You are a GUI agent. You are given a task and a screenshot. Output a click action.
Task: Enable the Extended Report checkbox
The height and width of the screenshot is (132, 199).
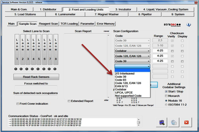tap(70, 101)
